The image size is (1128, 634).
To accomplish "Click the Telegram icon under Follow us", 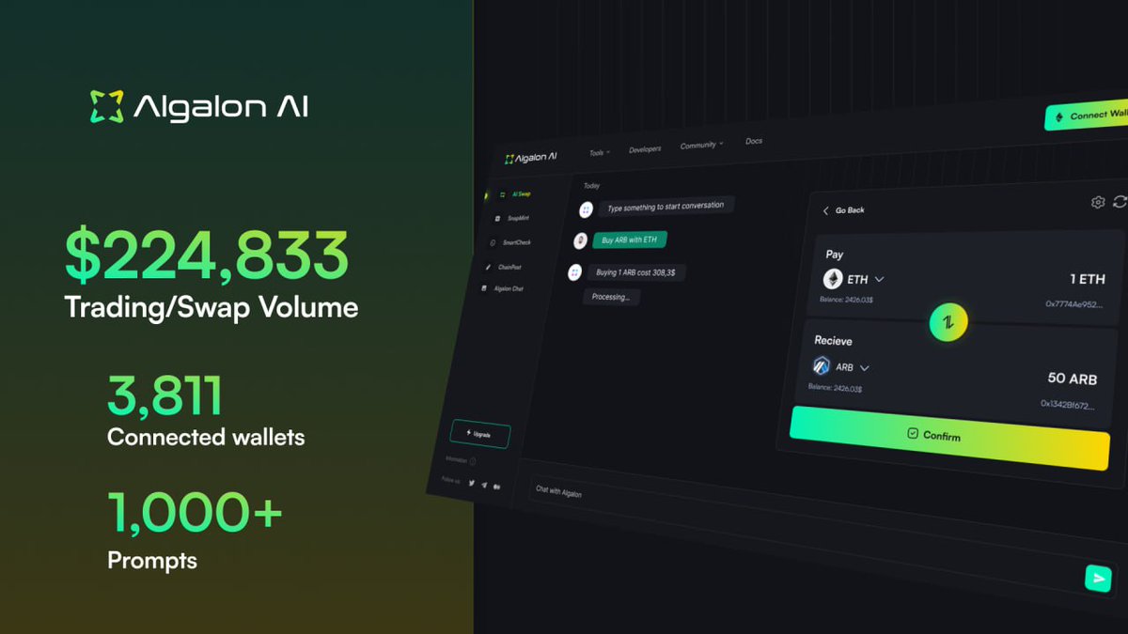I will [x=483, y=484].
